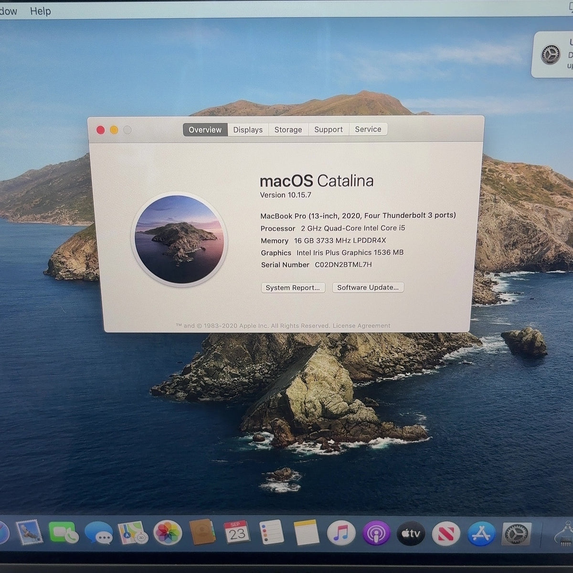
Task: Click the macOS Catalina island image
Action: (x=179, y=239)
